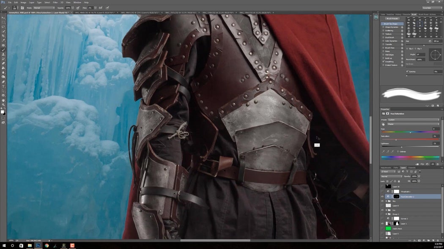Open the Filter menu
Screen dimensions: 444x249
(x=55, y=2)
